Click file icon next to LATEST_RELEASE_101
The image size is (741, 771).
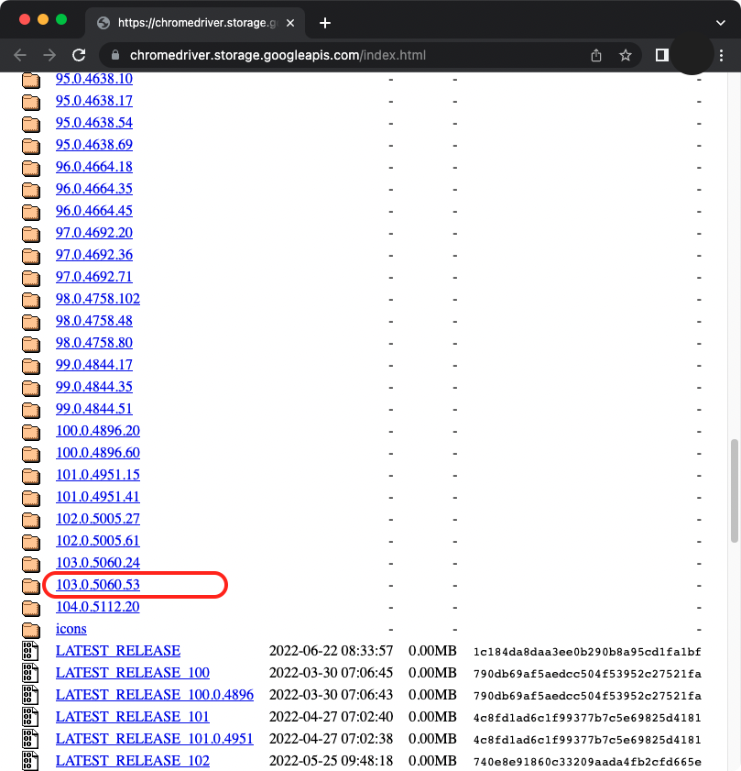tap(30, 717)
